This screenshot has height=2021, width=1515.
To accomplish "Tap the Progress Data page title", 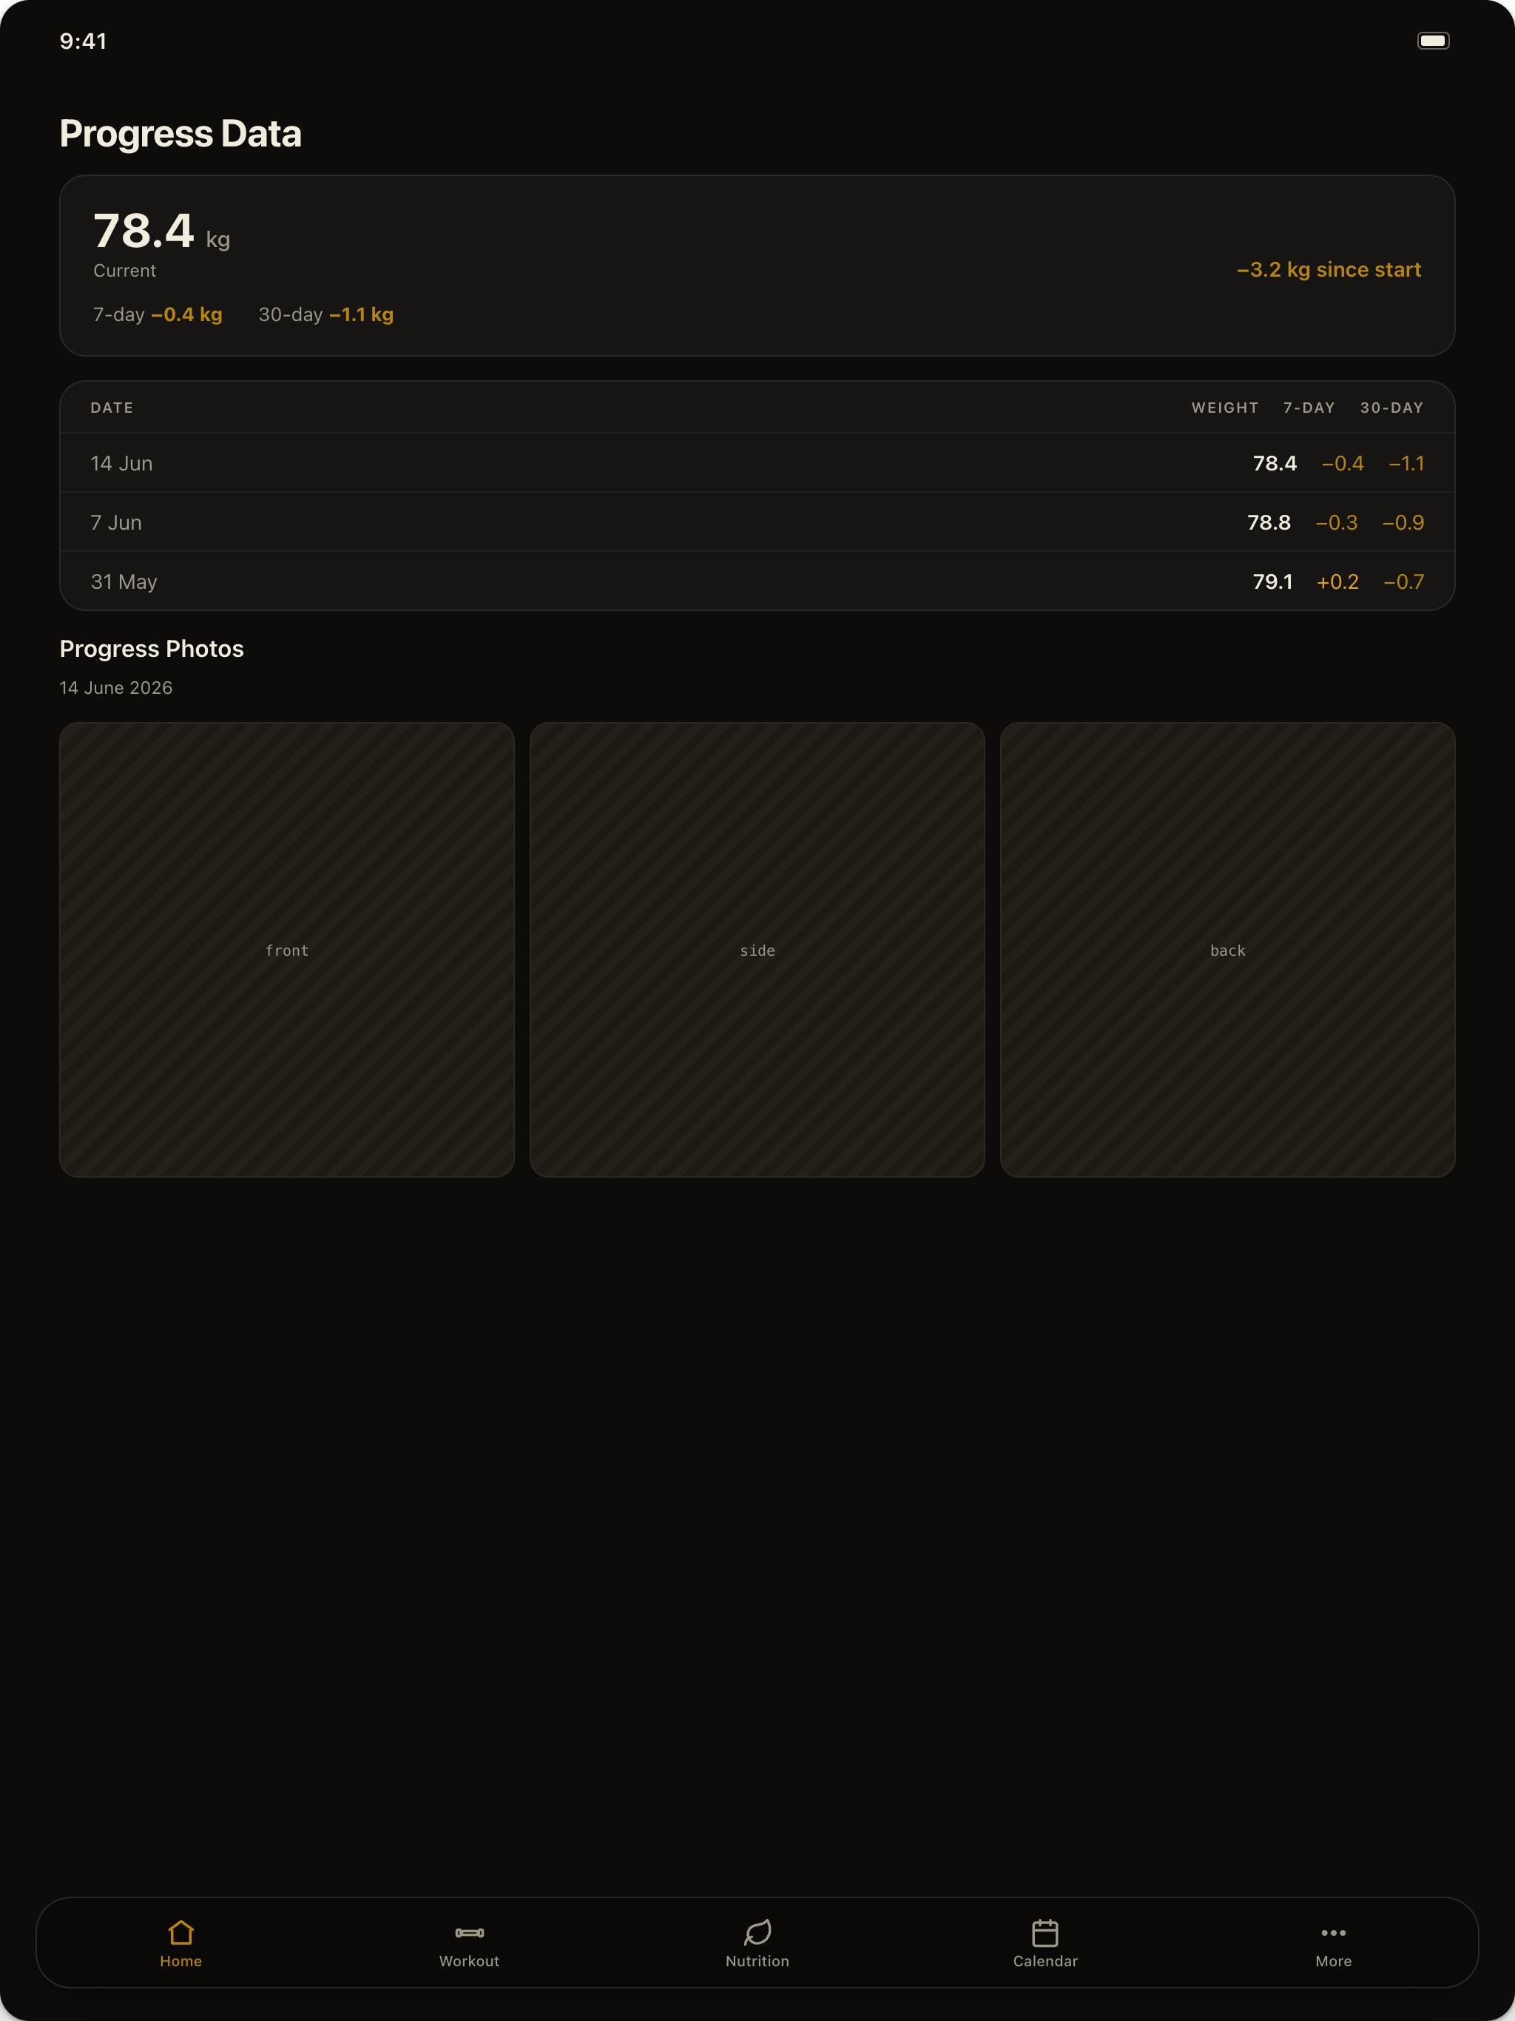I will click(x=180, y=133).
